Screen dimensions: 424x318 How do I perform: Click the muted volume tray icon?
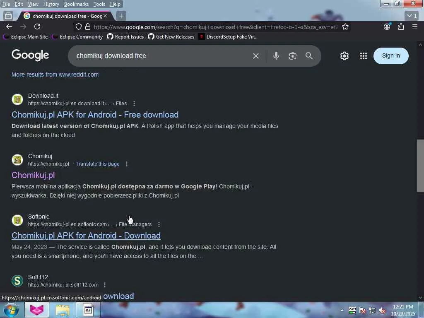pos(382,311)
